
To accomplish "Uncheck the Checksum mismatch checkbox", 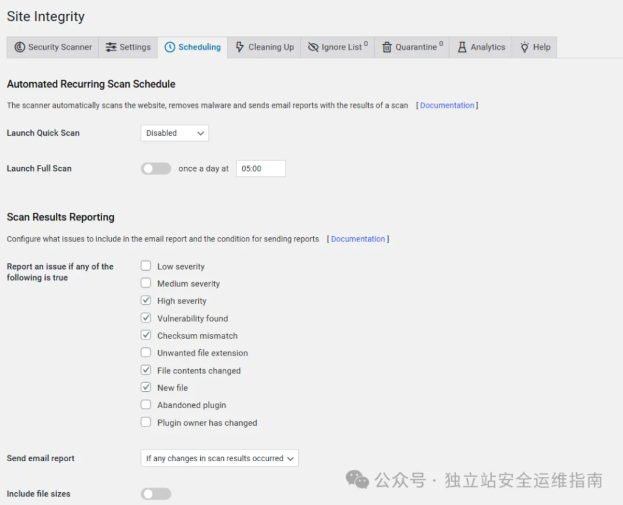I will [x=146, y=335].
